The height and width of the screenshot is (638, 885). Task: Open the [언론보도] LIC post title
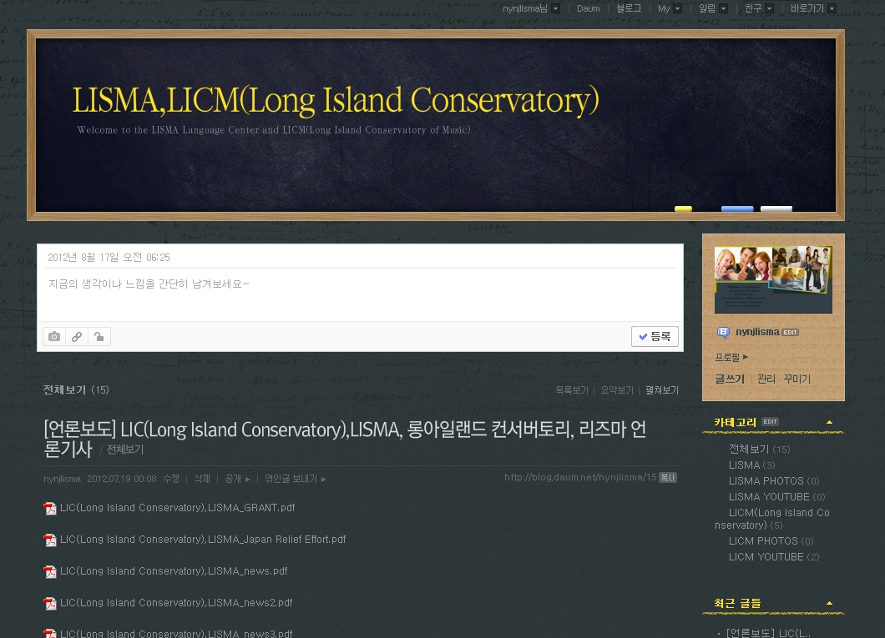coord(345,439)
